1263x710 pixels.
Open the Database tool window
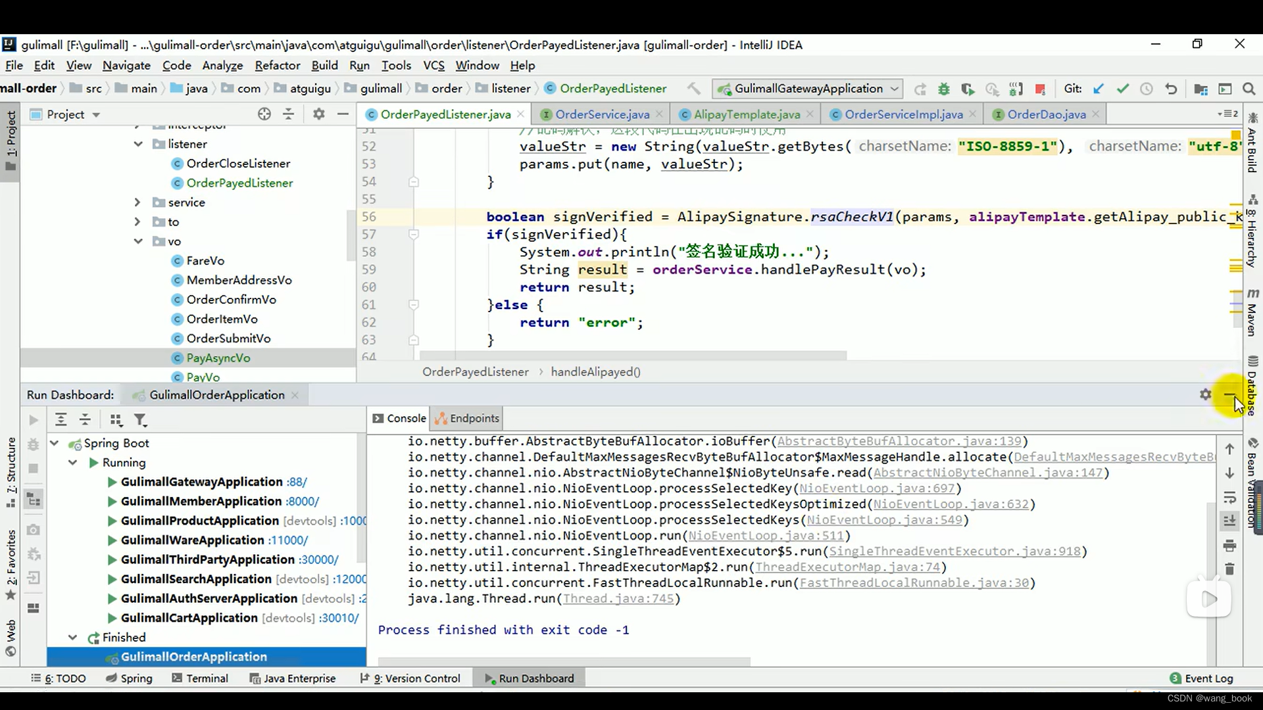[1252, 385]
